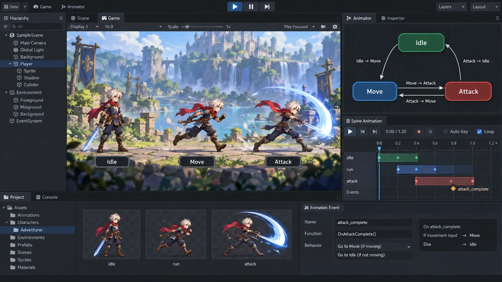Open the Layout dropdown
The image size is (502, 282).
(x=485, y=7)
